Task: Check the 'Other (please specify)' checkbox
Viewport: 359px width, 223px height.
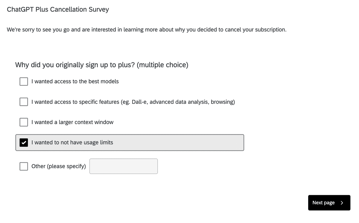Action: pyautogui.click(x=24, y=166)
